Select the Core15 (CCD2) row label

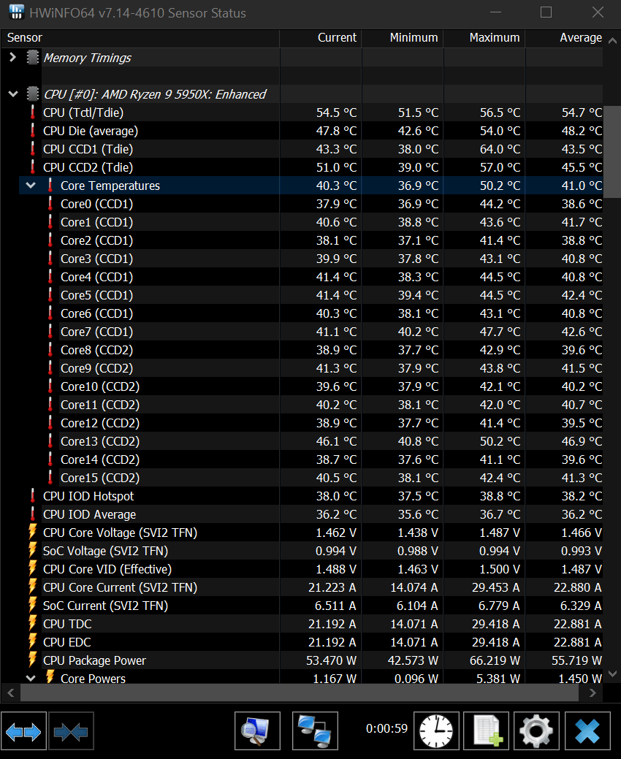[100, 478]
